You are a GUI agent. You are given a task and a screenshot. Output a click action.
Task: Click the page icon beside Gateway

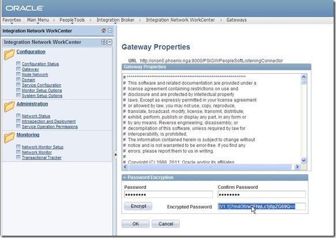click(18, 69)
